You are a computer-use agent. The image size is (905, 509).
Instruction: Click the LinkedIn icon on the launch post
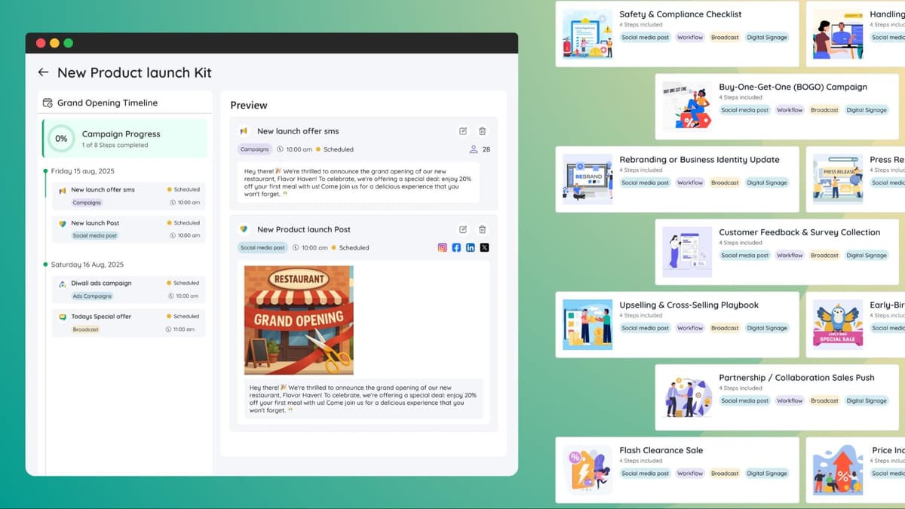(469, 247)
